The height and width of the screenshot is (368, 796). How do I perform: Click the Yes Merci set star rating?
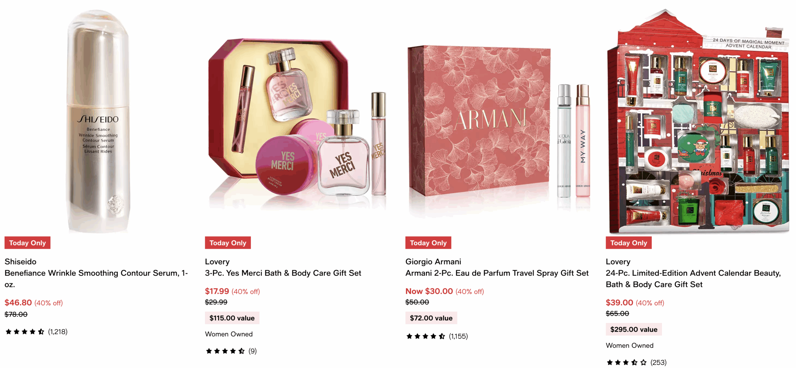pyautogui.click(x=231, y=351)
